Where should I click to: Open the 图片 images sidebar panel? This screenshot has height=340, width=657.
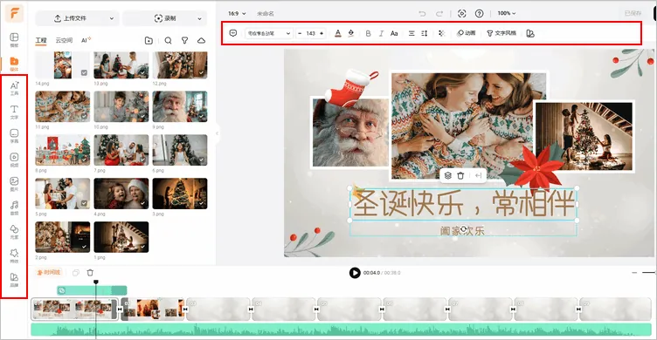click(x=14, y=184)
